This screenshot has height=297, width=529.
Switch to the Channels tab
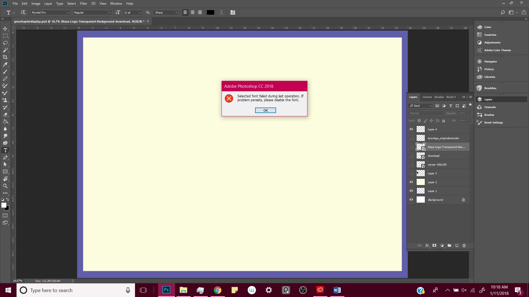pyautogui.click(x=427, y=97)
